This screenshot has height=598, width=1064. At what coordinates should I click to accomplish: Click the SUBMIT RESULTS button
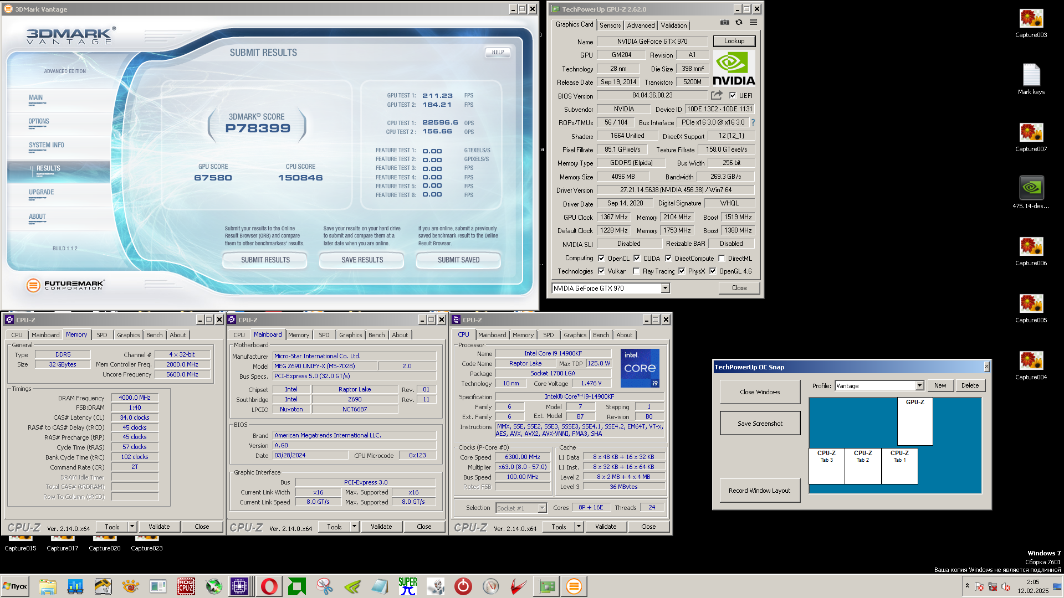(x=265, y=260)
